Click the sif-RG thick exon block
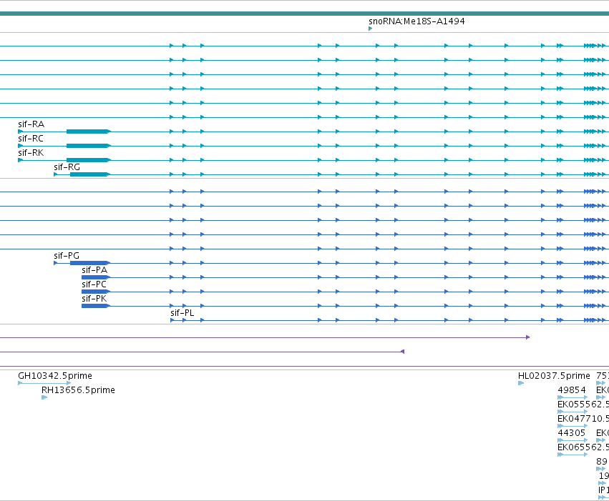609x501 pixels. pos(89,174)
